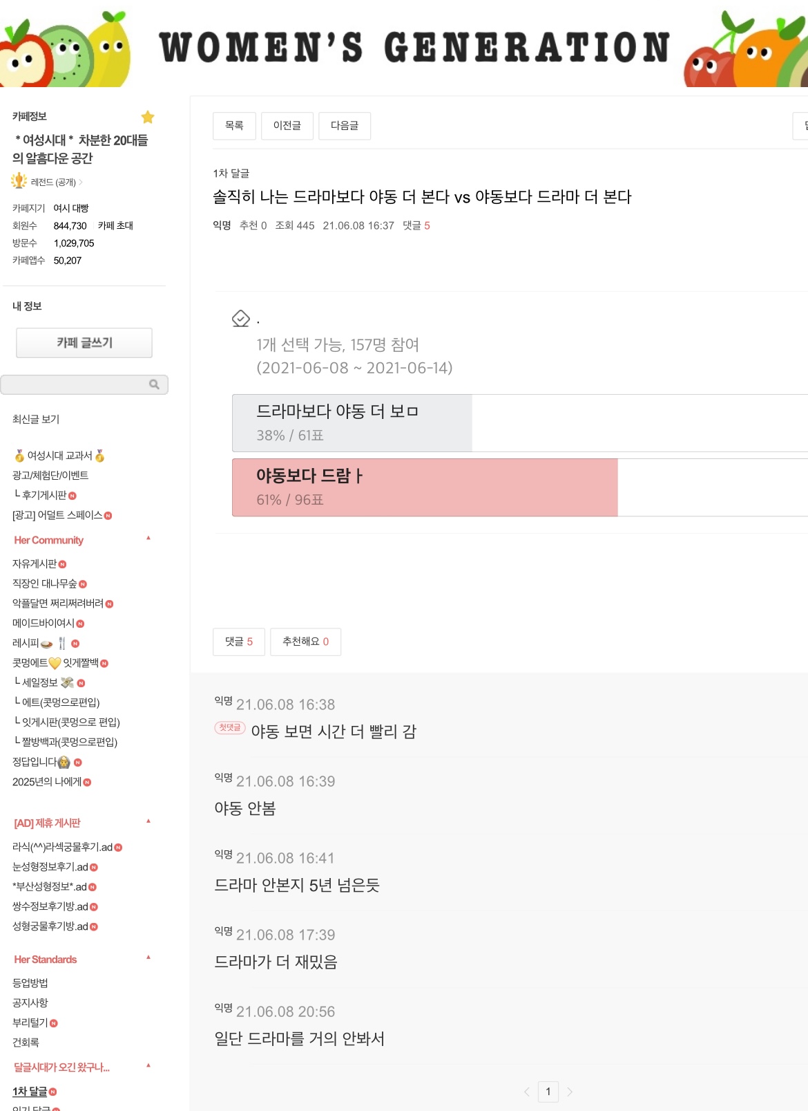This screenshot has height=1111, width=808.
Task: Click the 첫댓글 first-comment badge
Action: click(x=229, y=727)
